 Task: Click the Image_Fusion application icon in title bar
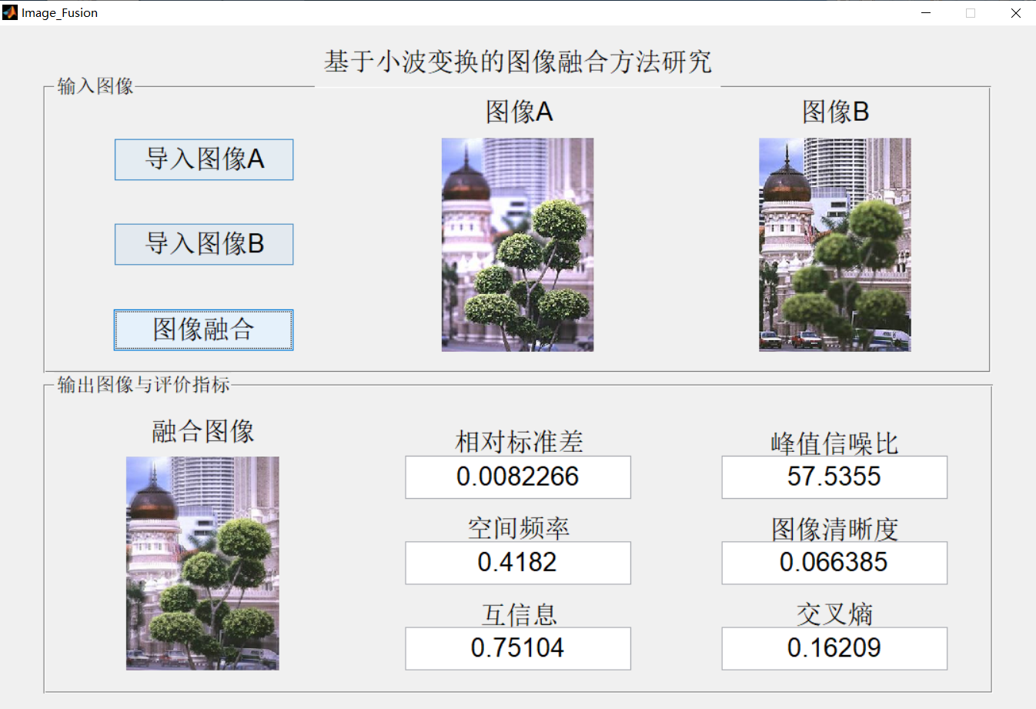click(11, 12)
